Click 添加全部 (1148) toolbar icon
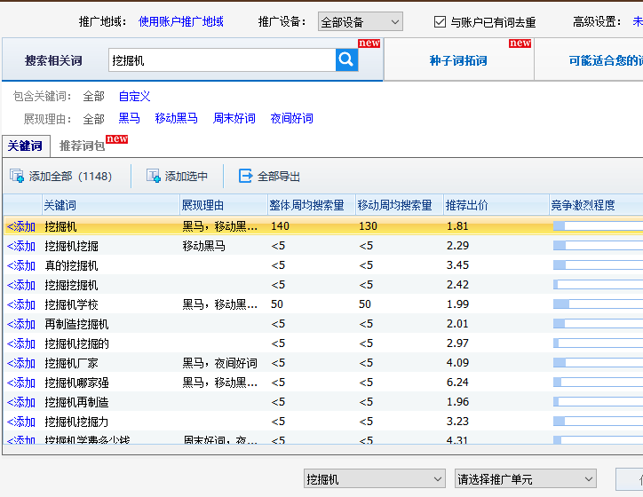Image resolution: width=643 pixels, height=497 pixels. pos(17,177)
